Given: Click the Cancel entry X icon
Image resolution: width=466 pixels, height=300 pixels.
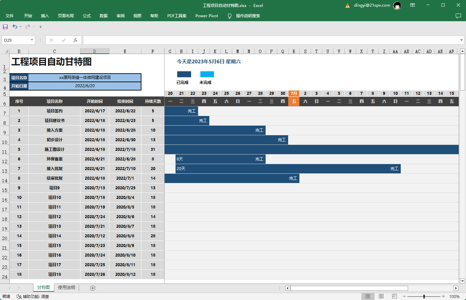Looking at the screenshot, I should (52, 40).
